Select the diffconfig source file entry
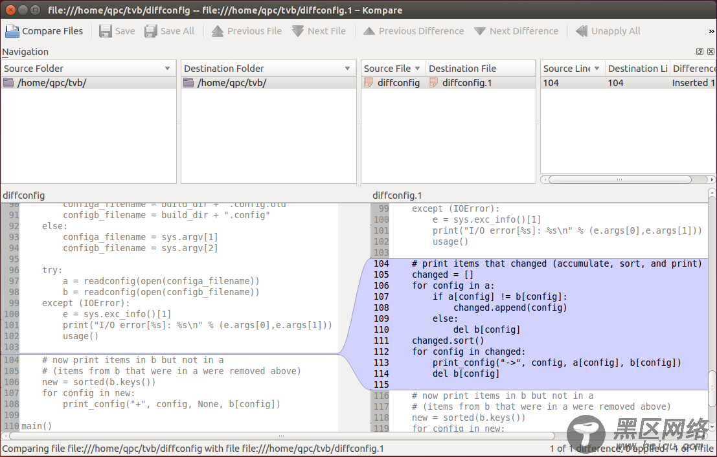Image resolution: width=717 pixels, height=457 pixels. 393,83
